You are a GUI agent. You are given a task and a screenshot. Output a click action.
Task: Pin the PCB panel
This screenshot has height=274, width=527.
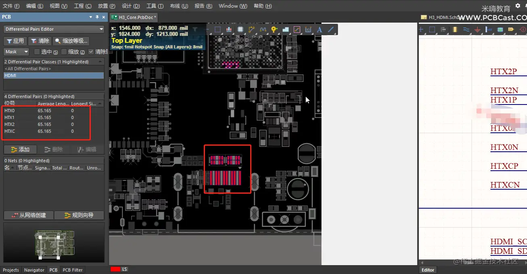pyautogui.click(x=97, y=17)
